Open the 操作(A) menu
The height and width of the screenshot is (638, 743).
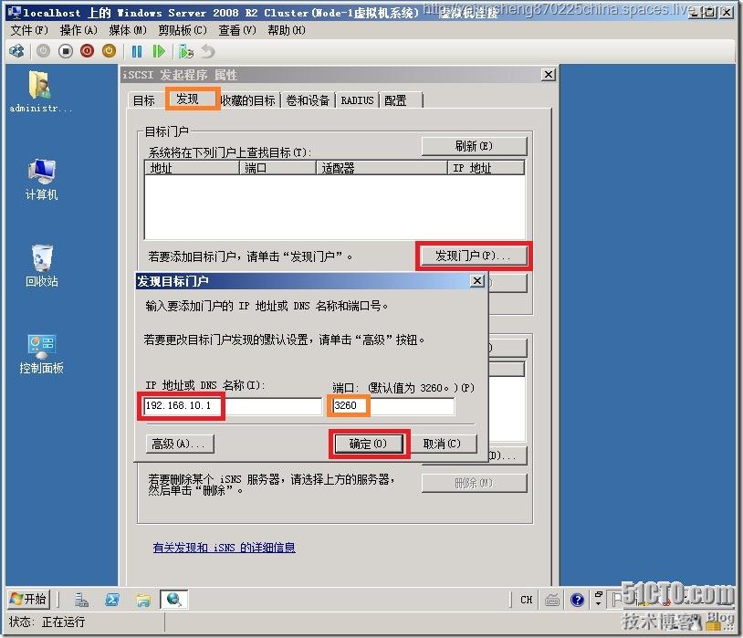coord(78,30)
